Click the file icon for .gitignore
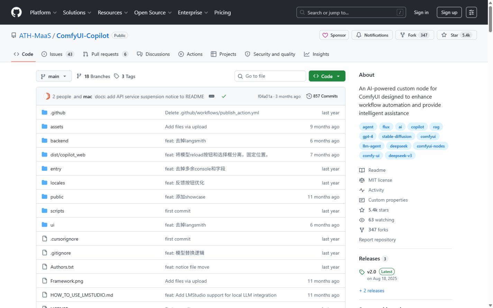 [44, 253]
